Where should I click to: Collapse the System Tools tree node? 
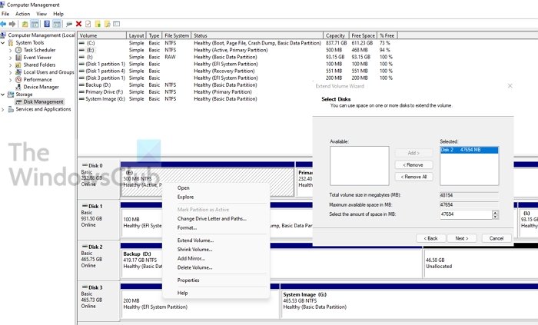click(x=3, y=42)
